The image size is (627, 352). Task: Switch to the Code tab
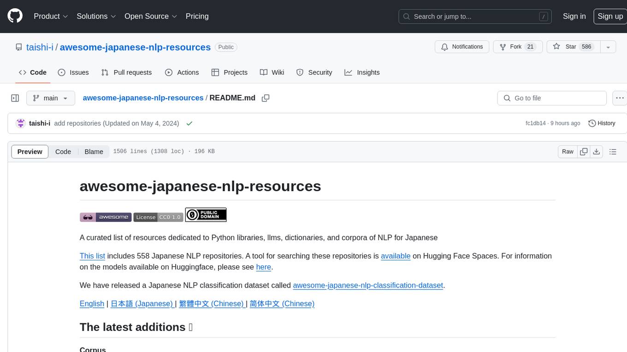33,72
